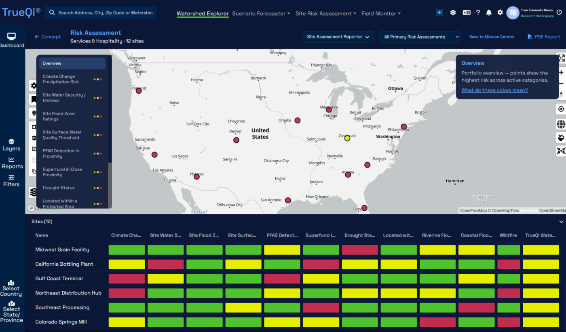
Task: Reset map bearing compass arrow
Action: click(x=561, y=94)
